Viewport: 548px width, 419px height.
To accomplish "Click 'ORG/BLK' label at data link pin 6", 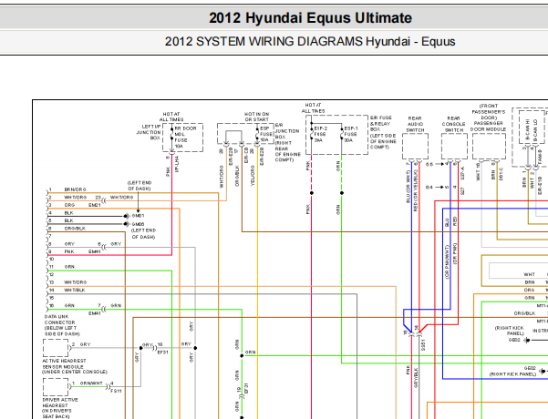I will pos(75,229).
